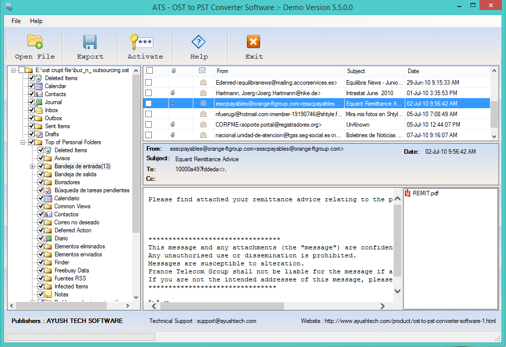Toggle the Sent Items folder checkbox
506x347 pixels.
point(32,126)
